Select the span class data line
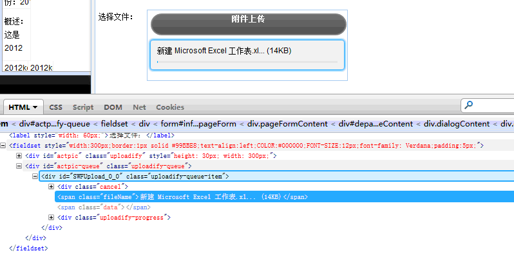Screen dimensions: 514x253 click(x=104, y=207)
